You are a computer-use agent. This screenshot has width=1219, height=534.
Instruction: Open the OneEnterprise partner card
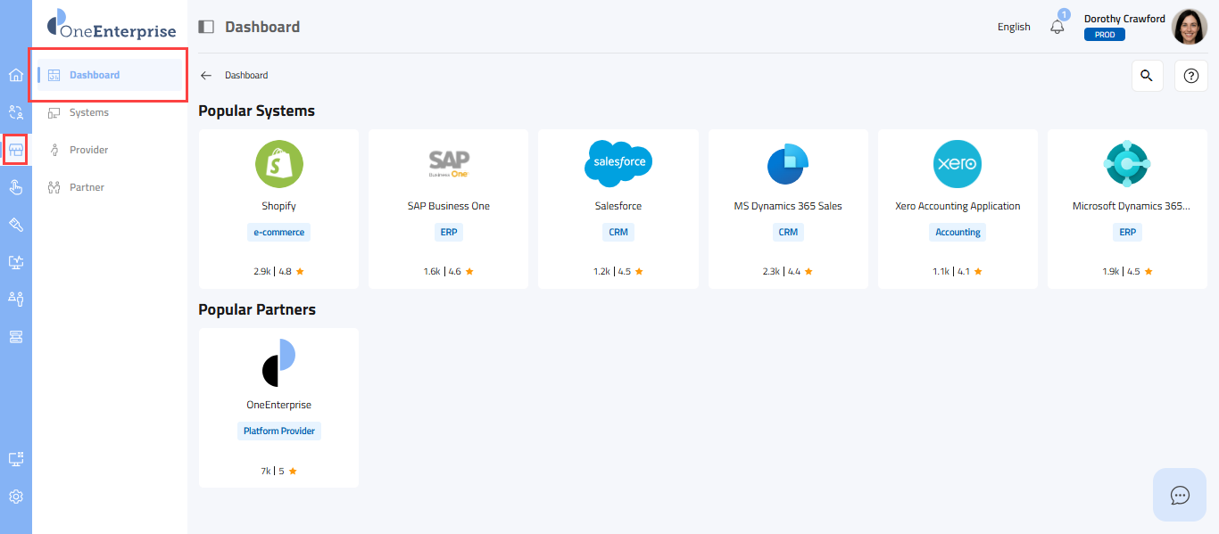point(278,407)
